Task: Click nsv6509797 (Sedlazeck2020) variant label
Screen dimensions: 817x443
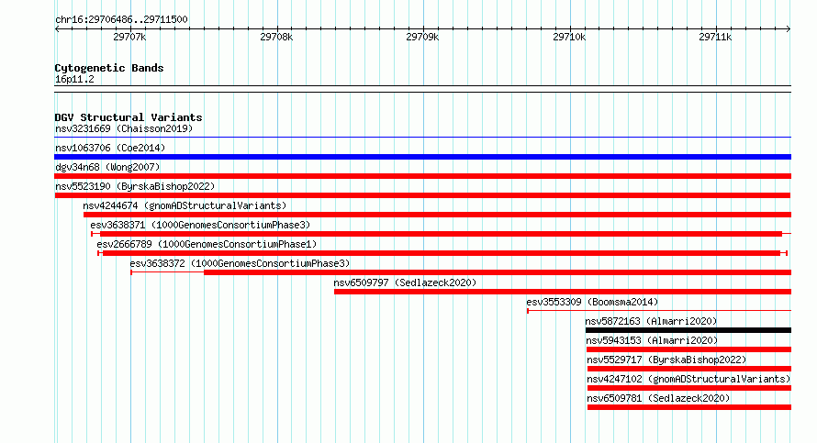Action: (x=405, y=282)
